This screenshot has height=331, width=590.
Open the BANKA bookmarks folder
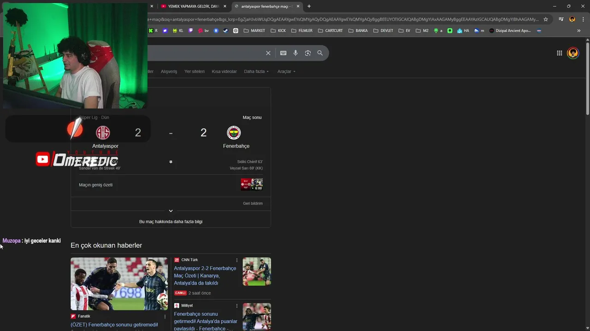click(x=358, y=31)
